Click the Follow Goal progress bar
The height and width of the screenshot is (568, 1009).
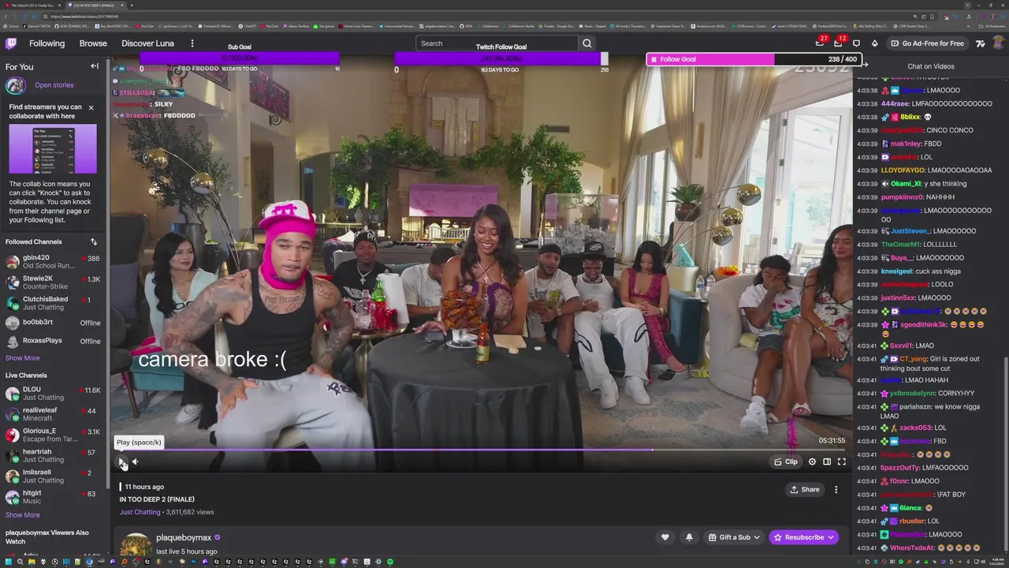(754, 59)
